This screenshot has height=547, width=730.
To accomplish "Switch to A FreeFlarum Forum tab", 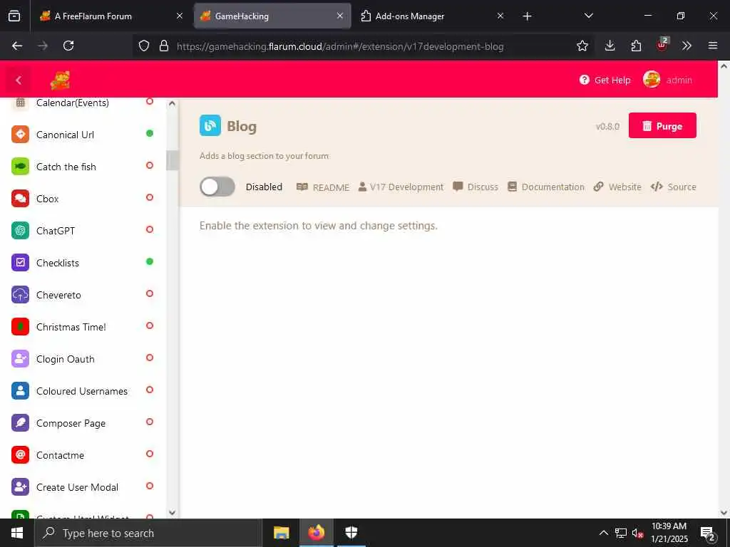I will [110, 16].
